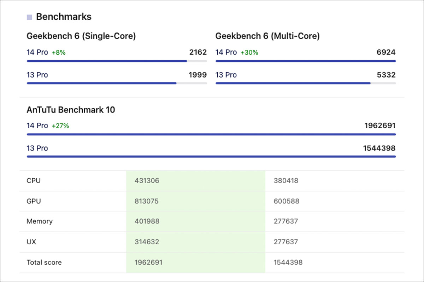Click the Benchmarks section heading
This screenshot has width=424, height=282.
point(64,17)
